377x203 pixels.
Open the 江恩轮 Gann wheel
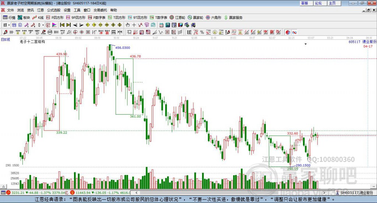(177, 18)
